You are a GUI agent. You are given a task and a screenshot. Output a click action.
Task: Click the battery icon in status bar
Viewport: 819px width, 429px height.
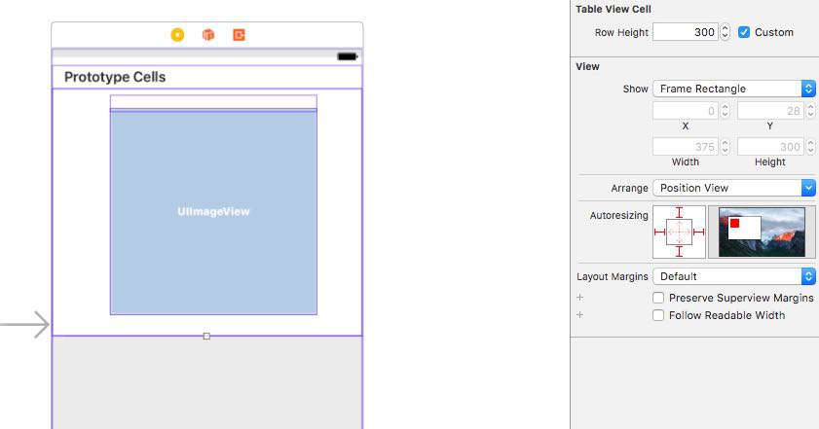(x=348, y=56)
